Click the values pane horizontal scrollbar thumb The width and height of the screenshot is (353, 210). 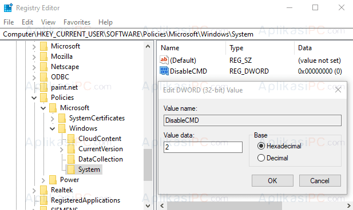pyautogui.click(x=224, y=205)
